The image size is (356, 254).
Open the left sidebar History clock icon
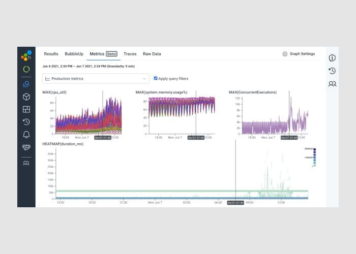tap(26, 122)
